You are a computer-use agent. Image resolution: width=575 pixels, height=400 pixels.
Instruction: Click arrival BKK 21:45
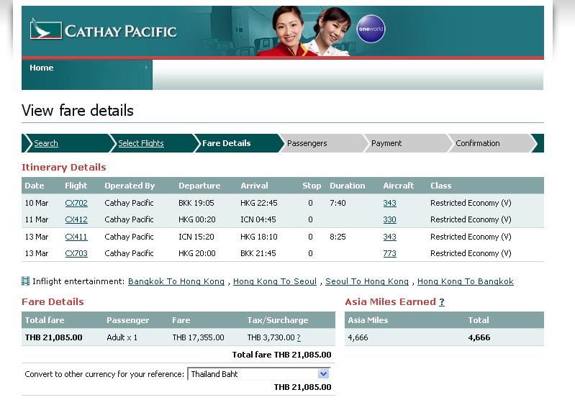258,253
